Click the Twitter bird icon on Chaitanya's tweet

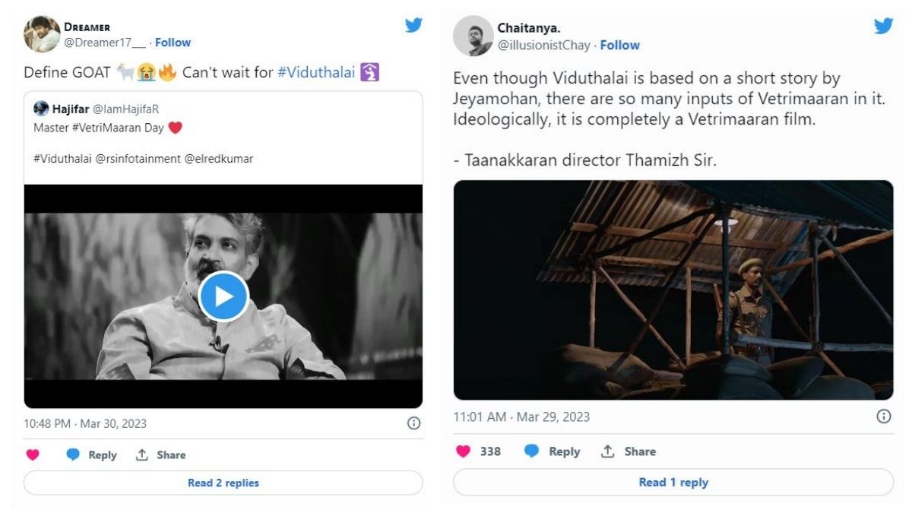coord(883,27)
